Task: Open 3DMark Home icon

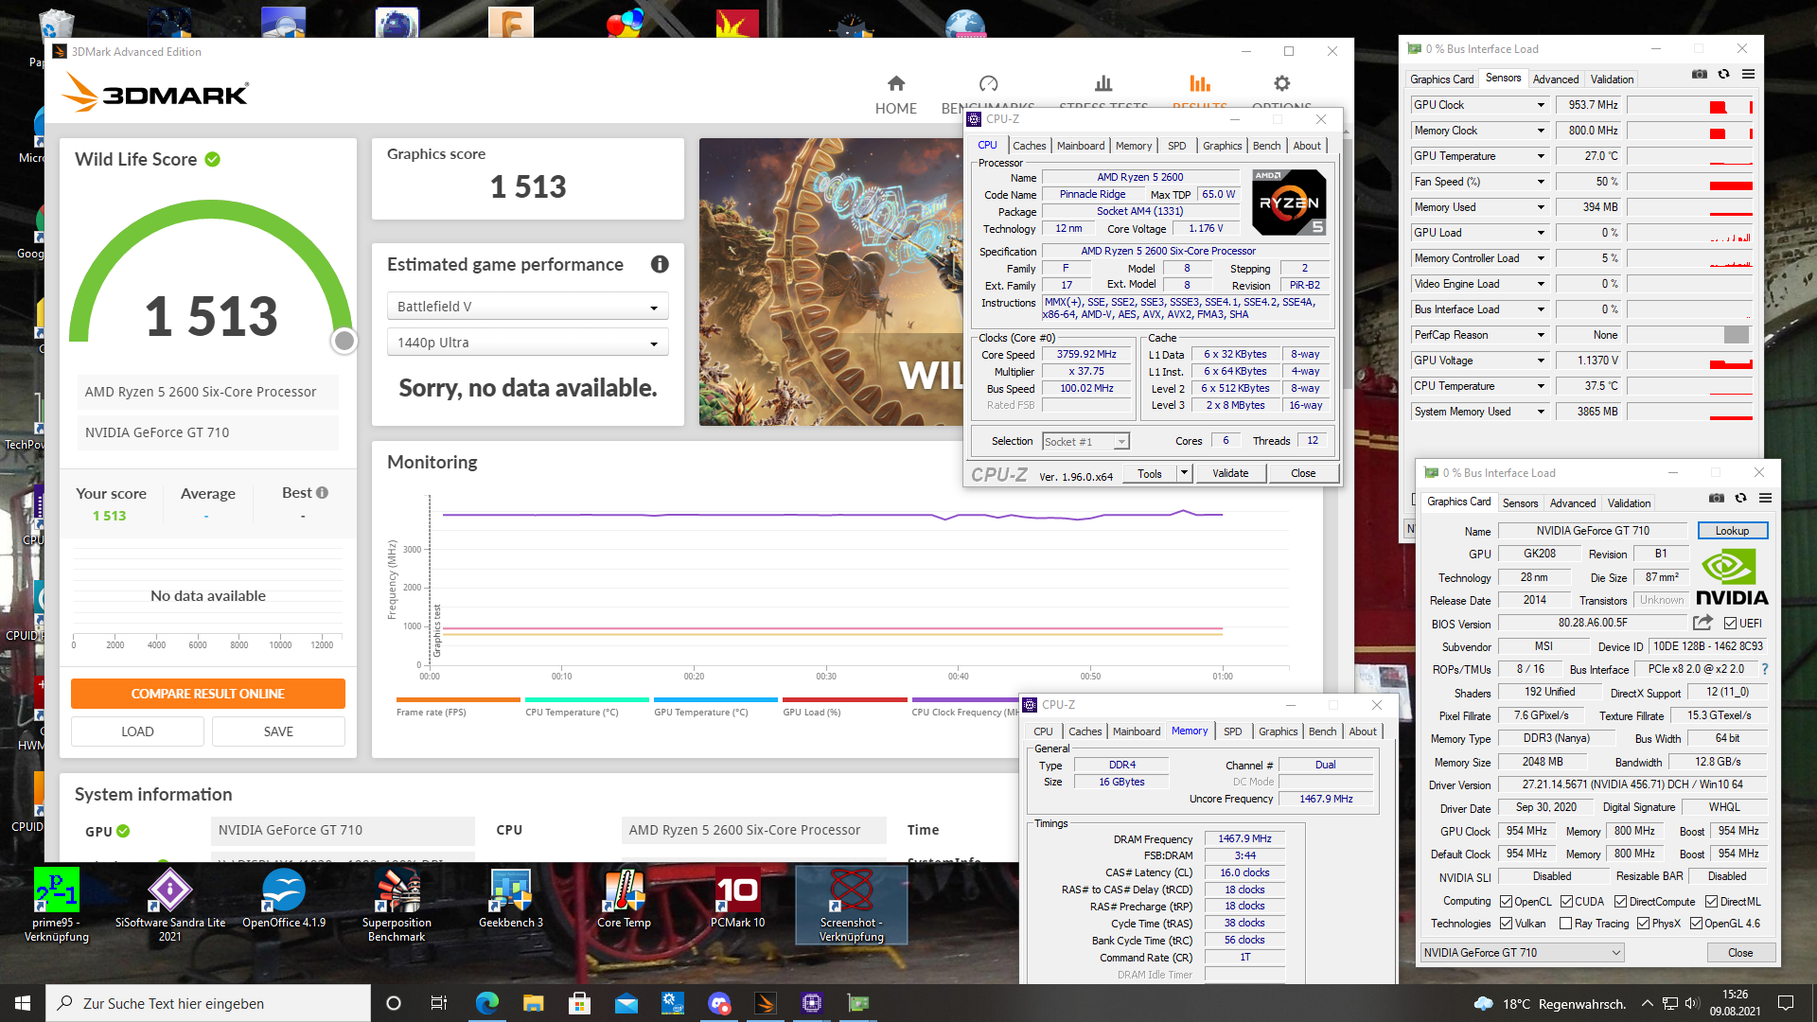Action: [895, 83]
